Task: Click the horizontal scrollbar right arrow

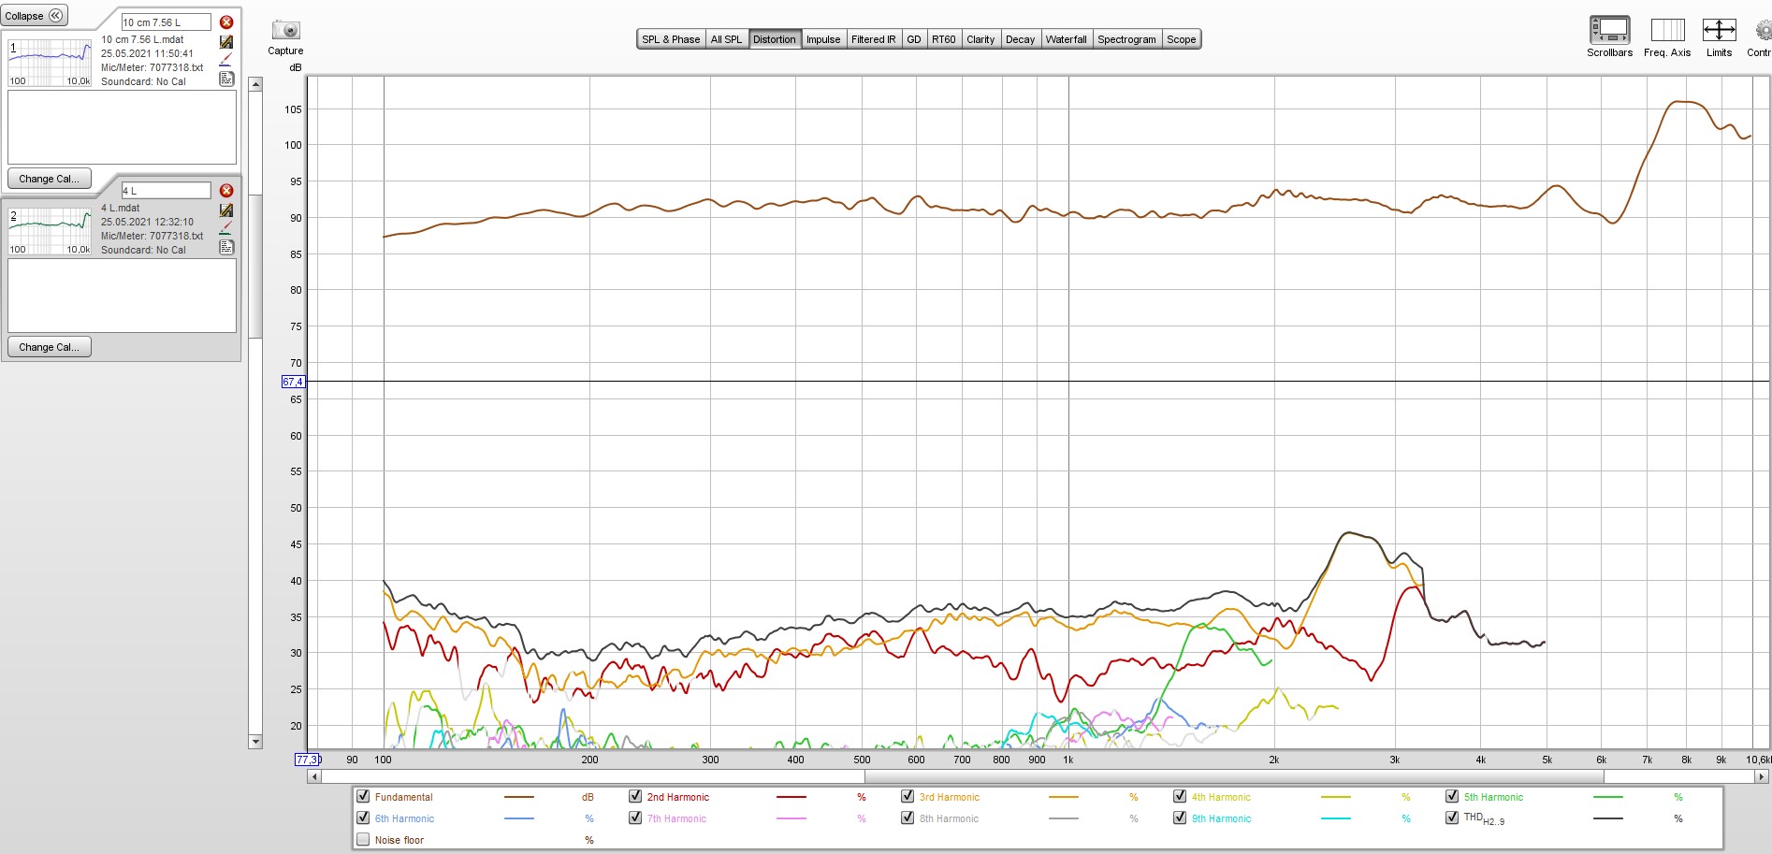Action: [1762, 776]
